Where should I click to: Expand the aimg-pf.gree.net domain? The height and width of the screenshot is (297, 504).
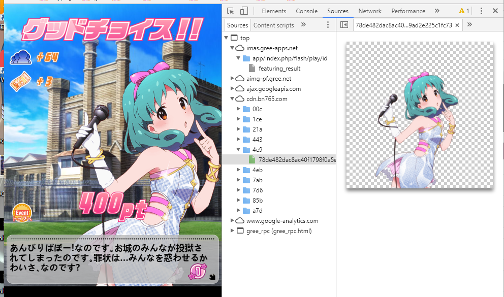(x=232, y=78)
